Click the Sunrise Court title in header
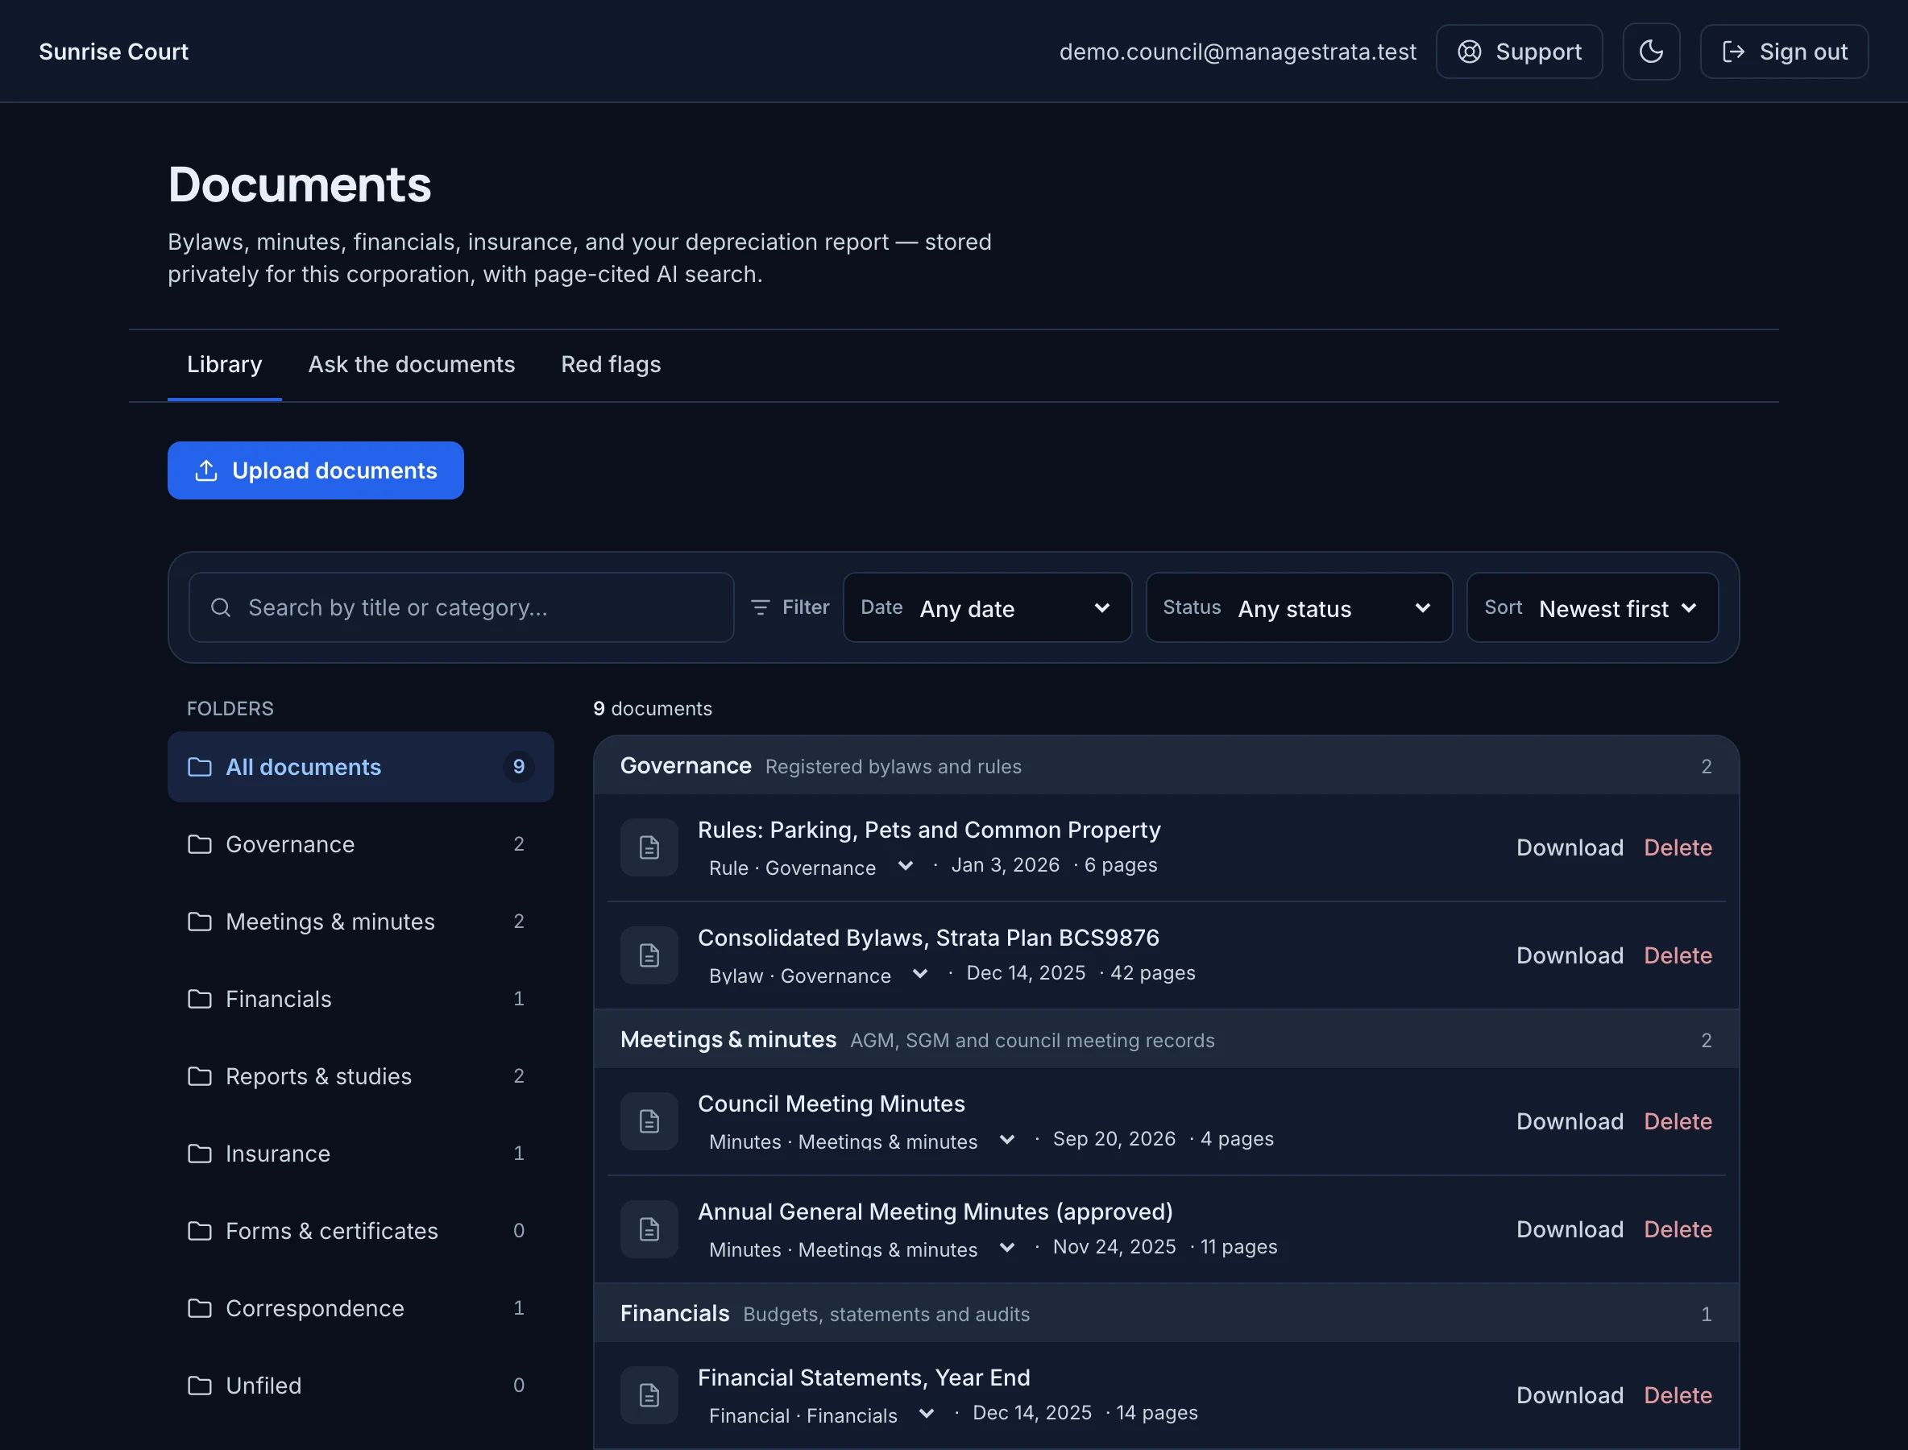The image size is (1908, 1450). pos(113,52)
